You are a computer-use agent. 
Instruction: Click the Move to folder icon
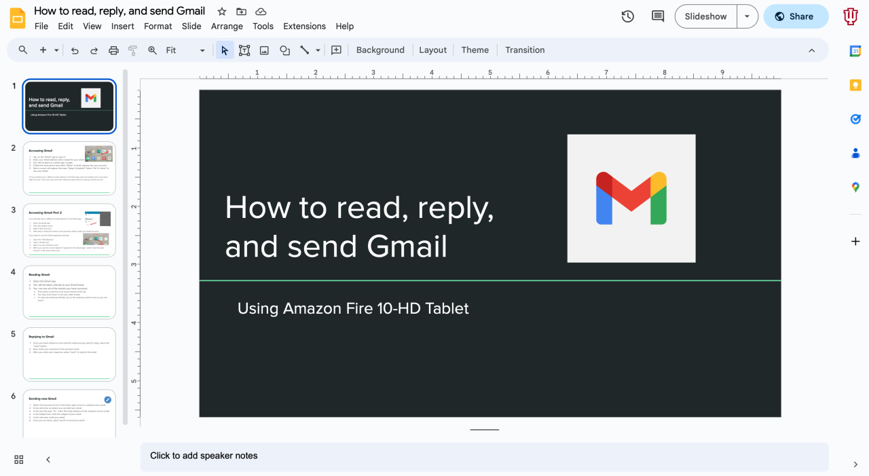tap(241, 12)
